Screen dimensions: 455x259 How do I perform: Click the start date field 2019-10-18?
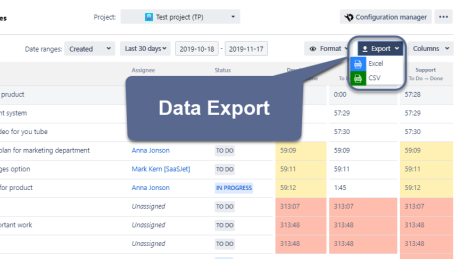tap(197, 49)
